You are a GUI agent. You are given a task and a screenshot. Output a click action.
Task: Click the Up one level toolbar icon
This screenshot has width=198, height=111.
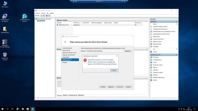(41, 16)
